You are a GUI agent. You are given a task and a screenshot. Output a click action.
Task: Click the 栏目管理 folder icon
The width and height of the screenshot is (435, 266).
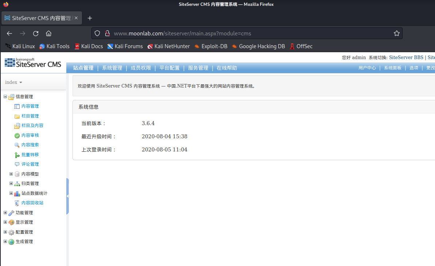click(17, 116)
